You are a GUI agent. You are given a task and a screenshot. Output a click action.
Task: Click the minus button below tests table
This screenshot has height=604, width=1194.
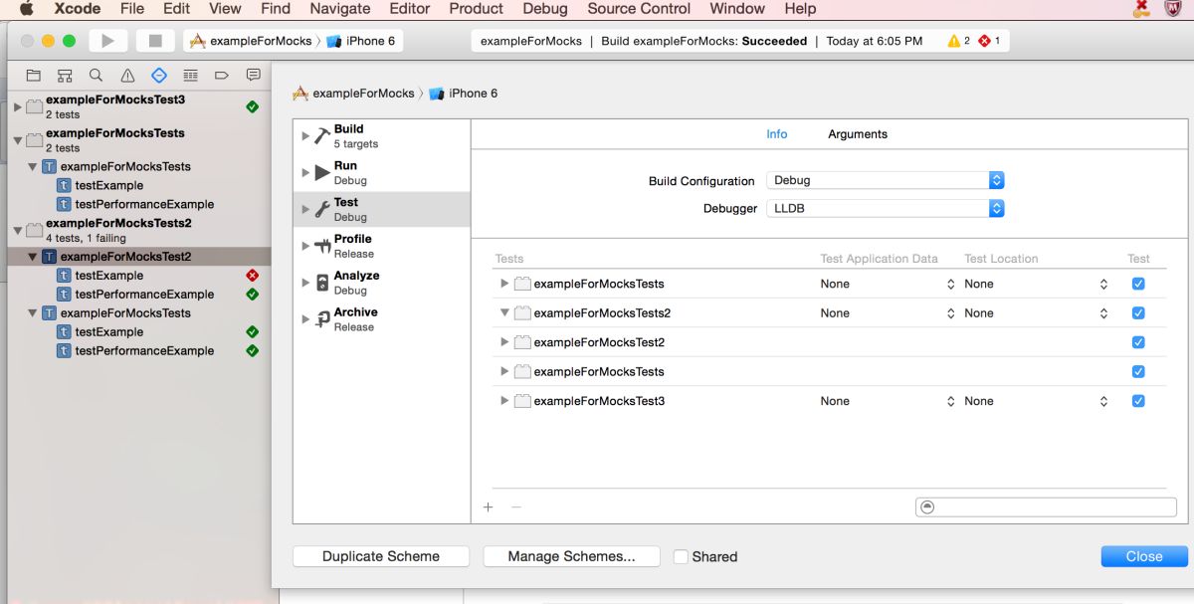pyautogui.click(x=515, y=506)
